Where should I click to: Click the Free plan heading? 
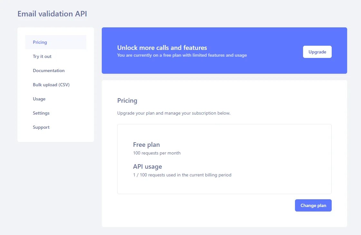coord(146,145)
